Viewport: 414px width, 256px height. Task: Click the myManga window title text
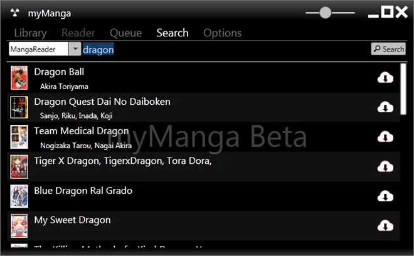pos(50,13)
